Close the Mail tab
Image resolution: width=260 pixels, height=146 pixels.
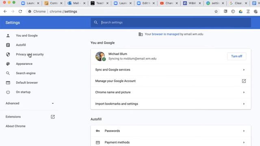coord(84,3)
